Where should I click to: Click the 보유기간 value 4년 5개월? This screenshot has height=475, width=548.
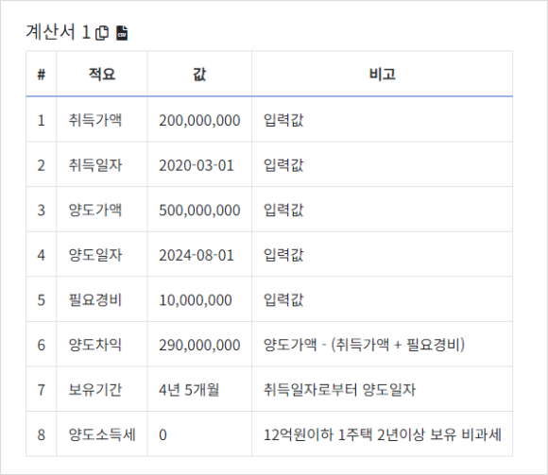coord(189,390)
